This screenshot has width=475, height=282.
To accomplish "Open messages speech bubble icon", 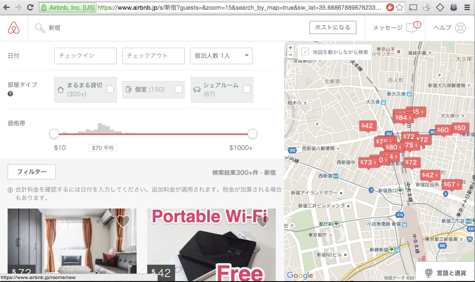I will [412, 28].
